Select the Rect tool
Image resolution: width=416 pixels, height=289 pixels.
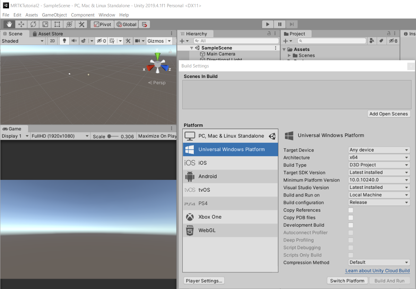[x=57, y=24]
